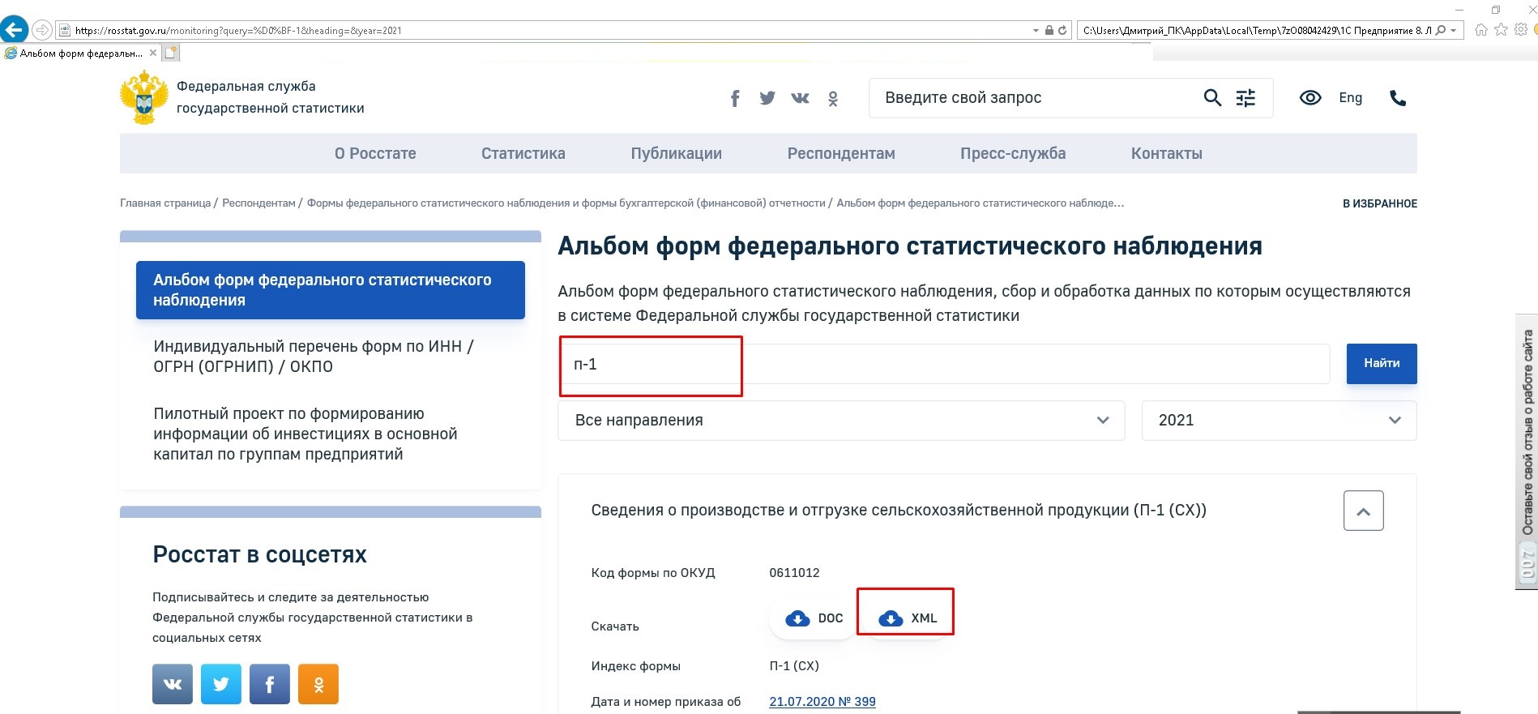Click the magnifier search icon
The width and height of the screenshot is (1538, 714).
[x=1211, y=98]
